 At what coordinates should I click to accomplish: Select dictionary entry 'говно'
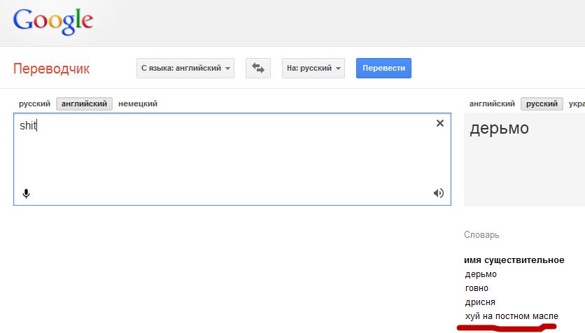click(x=477, y=288)
